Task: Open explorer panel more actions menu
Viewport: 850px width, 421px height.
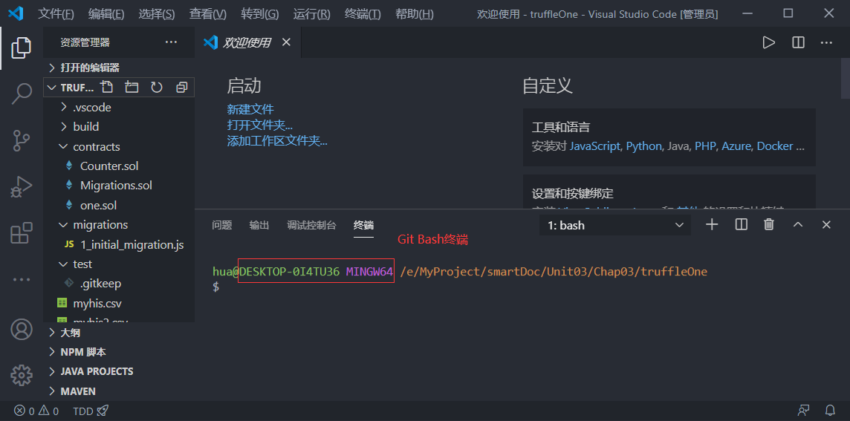Action: [171, 42]
